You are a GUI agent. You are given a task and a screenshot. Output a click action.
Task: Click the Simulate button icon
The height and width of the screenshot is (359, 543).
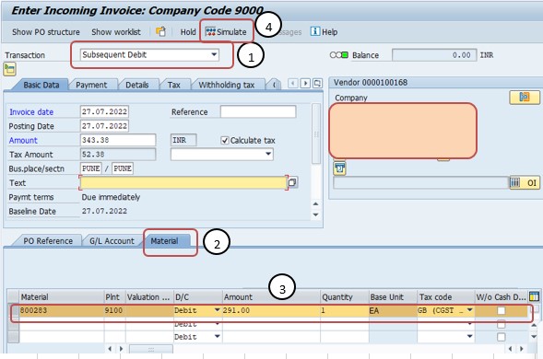tap(210, 32)
